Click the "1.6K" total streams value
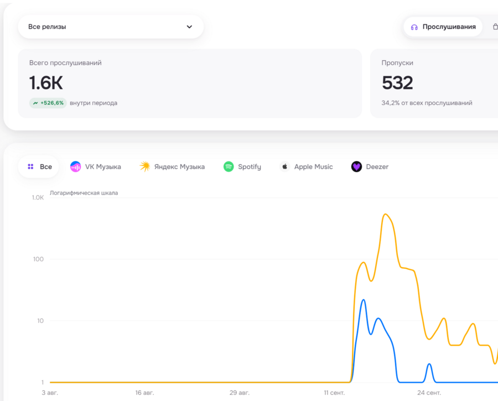 pyautogui.click(x=46, y=82)
